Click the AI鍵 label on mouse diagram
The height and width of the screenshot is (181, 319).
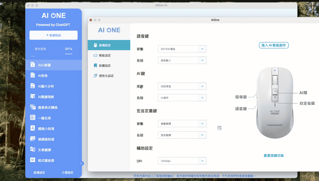coord(303,93)
